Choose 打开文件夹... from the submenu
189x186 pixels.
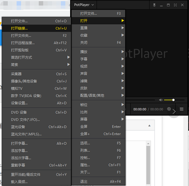(37, 36)
